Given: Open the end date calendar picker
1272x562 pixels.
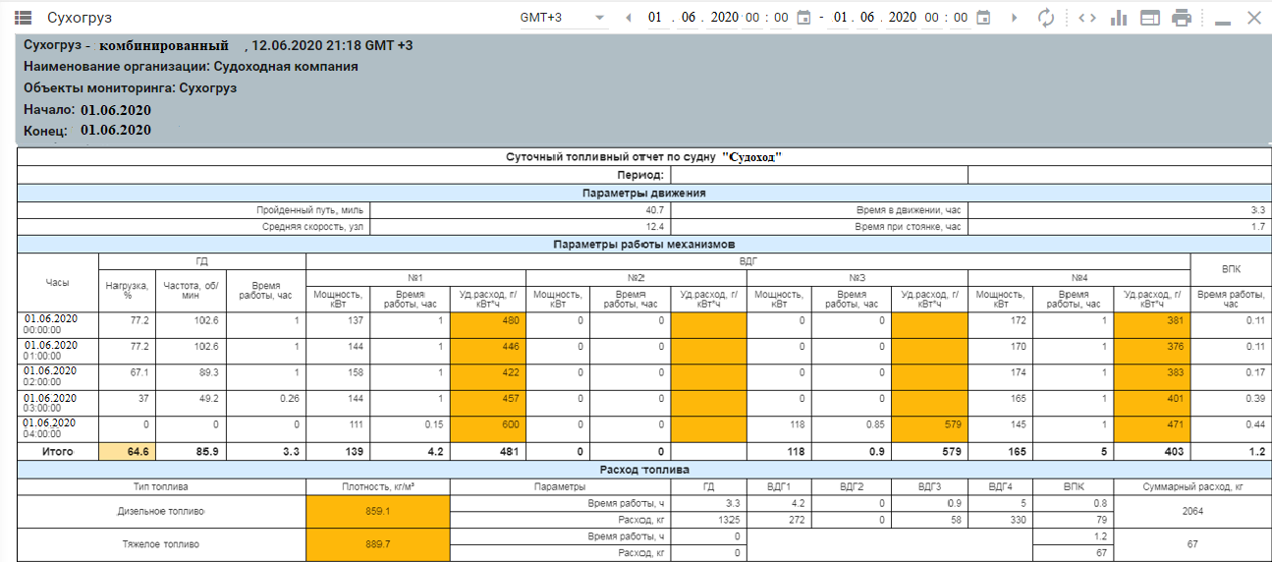Looking at the screenshot, I should (984, 18).
